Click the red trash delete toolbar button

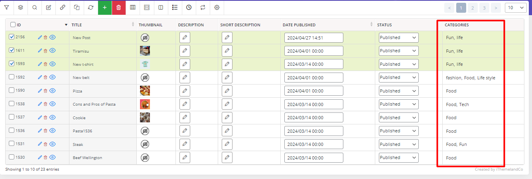(x=119, y=8)
